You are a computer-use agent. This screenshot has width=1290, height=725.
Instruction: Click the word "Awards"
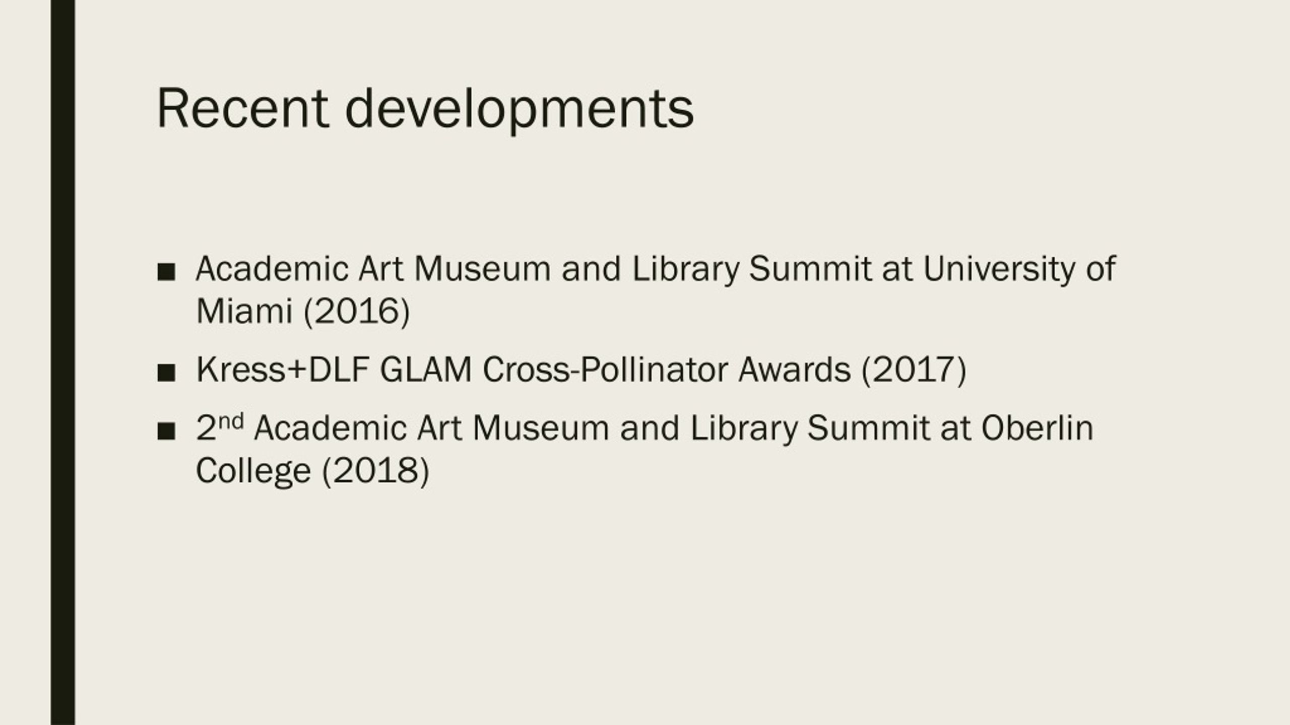[x=795, y=370]
